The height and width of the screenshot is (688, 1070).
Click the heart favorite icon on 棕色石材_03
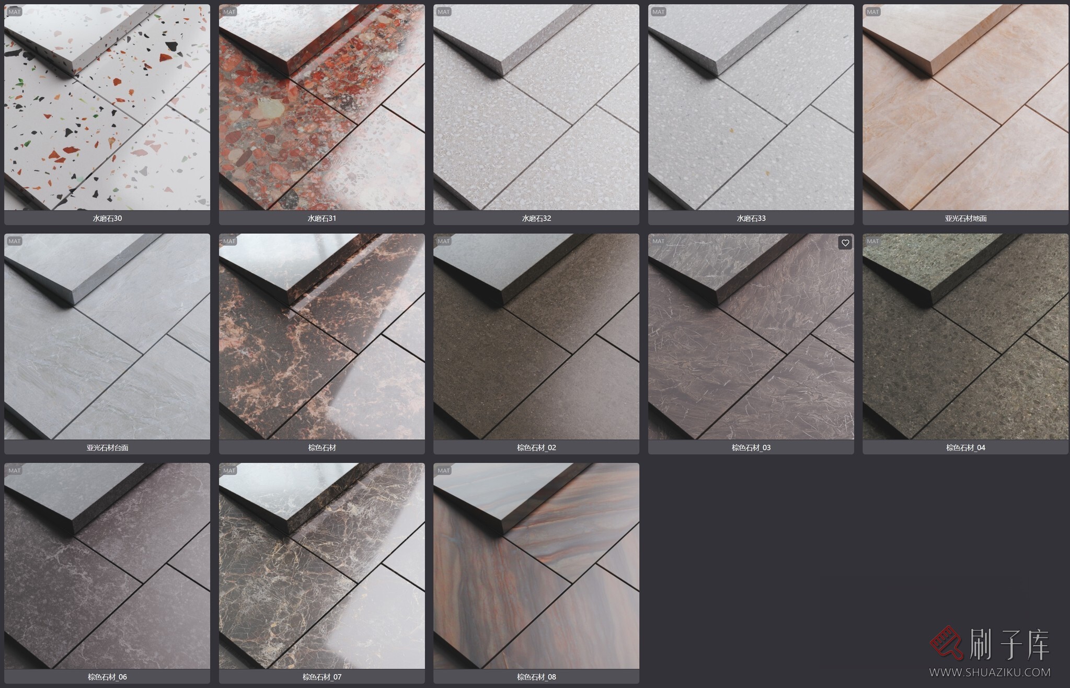[x=845, y=243]
